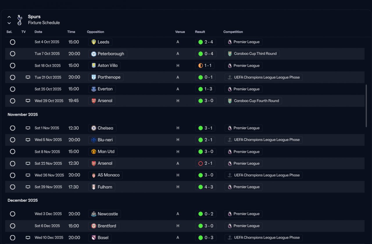
Task: Click the Newcastle club badge icon
Action: point(94,214)
